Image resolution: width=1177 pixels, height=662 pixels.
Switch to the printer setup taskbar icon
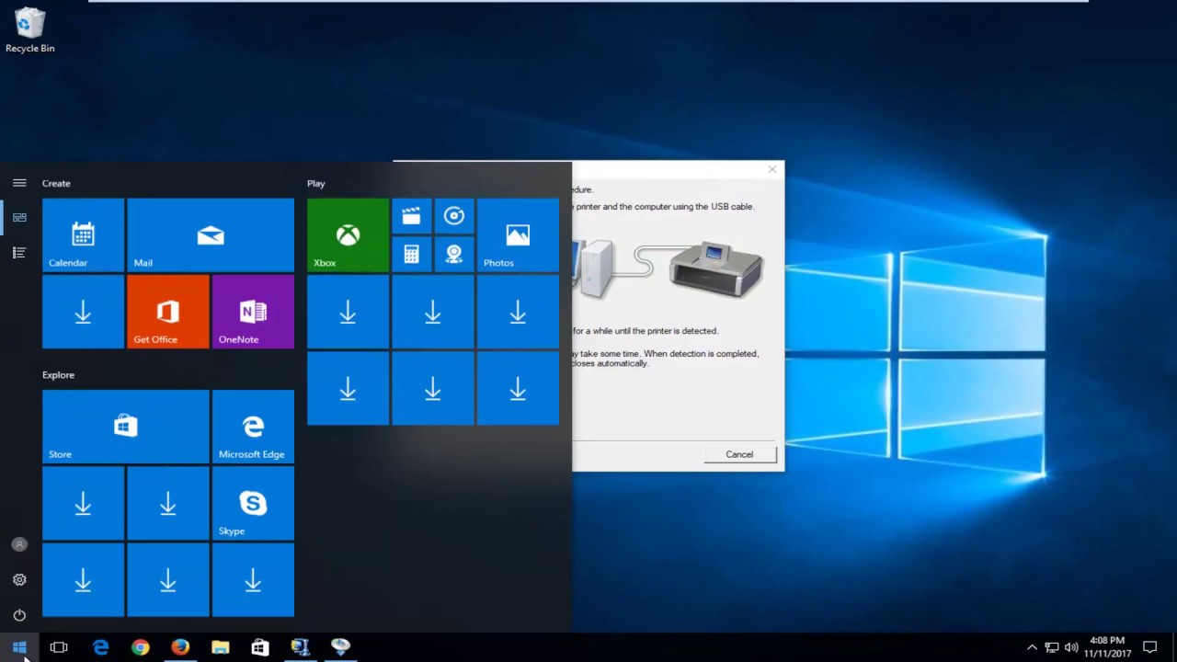pos(340,647)
